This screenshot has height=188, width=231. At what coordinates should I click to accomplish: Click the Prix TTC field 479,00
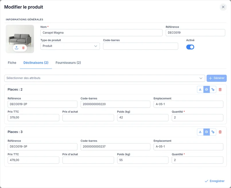tap(33, 160)
